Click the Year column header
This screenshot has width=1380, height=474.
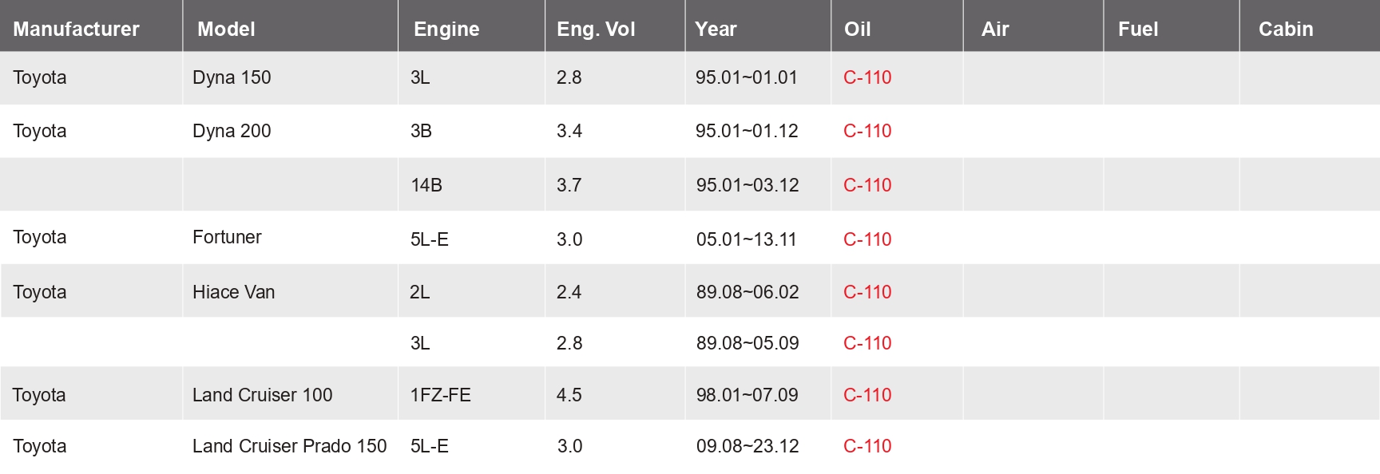tap(716, 30)
